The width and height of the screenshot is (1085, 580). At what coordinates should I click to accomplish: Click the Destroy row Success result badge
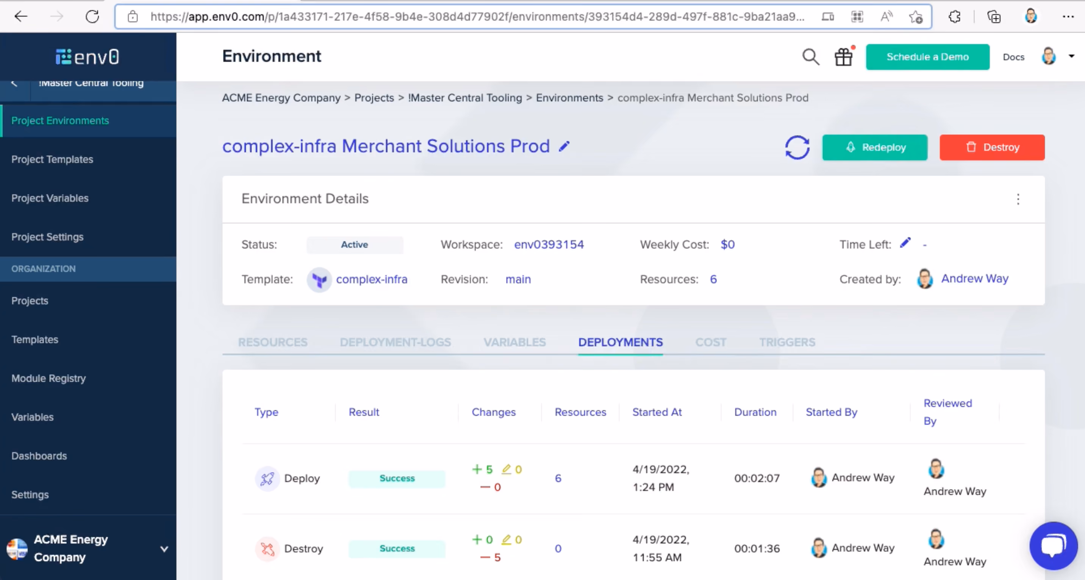pyautogui.click(x=397, y=549)
